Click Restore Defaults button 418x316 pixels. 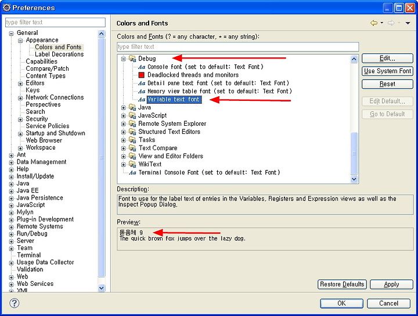[342, 284]
